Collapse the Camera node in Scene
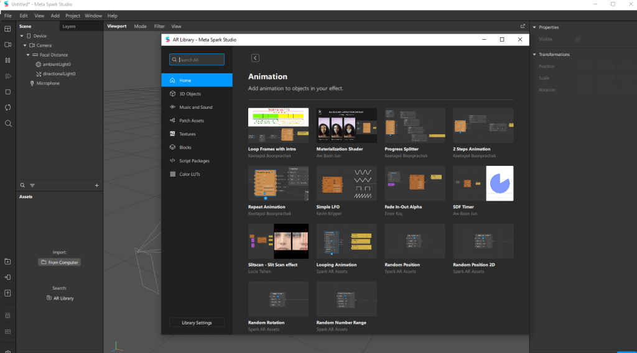Viewport: 637px width, 353px height. click(24, 45)
